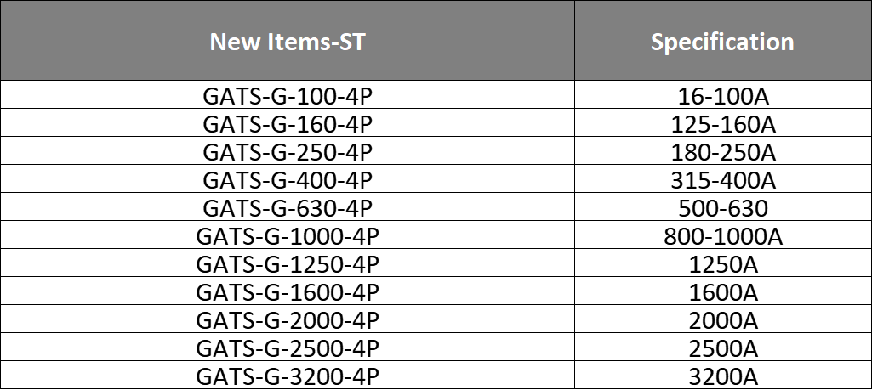Click the GATS-G-2000-4P table cell
The height and width of the screenshot is (390, 872).
pyautogui.click(x=288, y=320)
